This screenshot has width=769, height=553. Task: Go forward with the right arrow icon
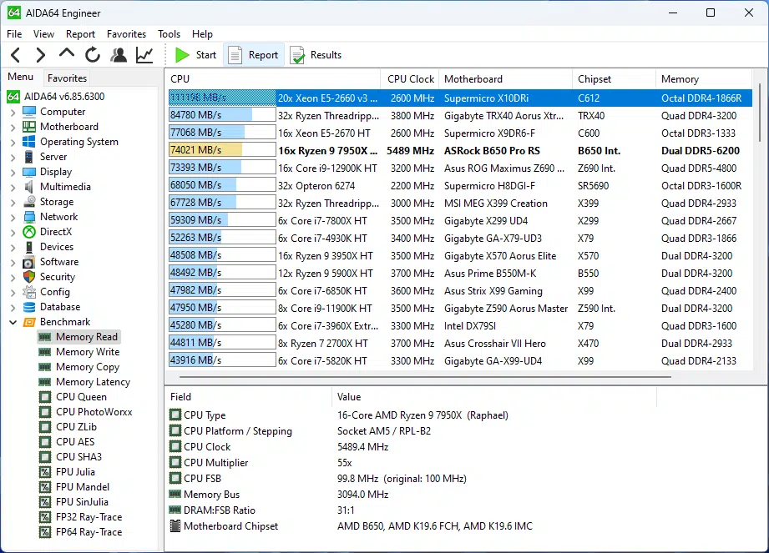click(41, 55)
